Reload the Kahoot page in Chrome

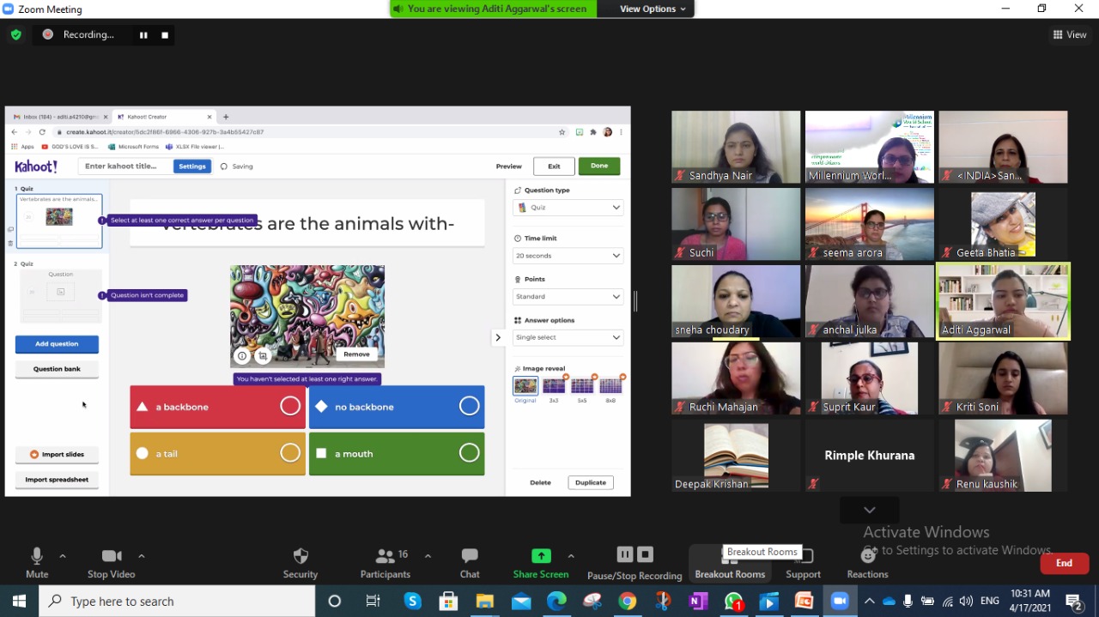(42, 132)
